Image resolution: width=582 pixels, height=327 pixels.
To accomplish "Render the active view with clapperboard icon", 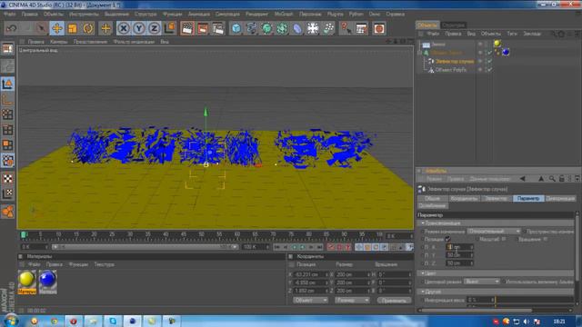I will point(187,28).
